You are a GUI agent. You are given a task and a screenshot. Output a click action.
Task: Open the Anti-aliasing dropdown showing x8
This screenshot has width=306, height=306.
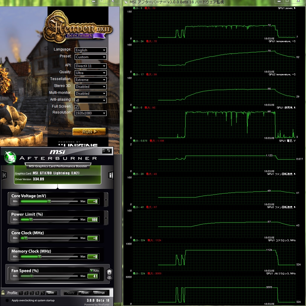(91, 100)
